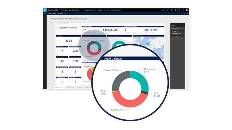Viewport: 232px width, 130px height.
Task: Click the action bar search magnifier
Action: click(x=66, y=14)
